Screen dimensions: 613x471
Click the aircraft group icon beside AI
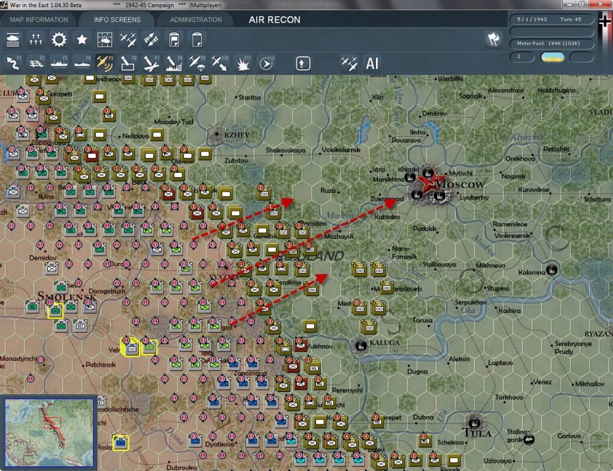(x=349, y=63)
